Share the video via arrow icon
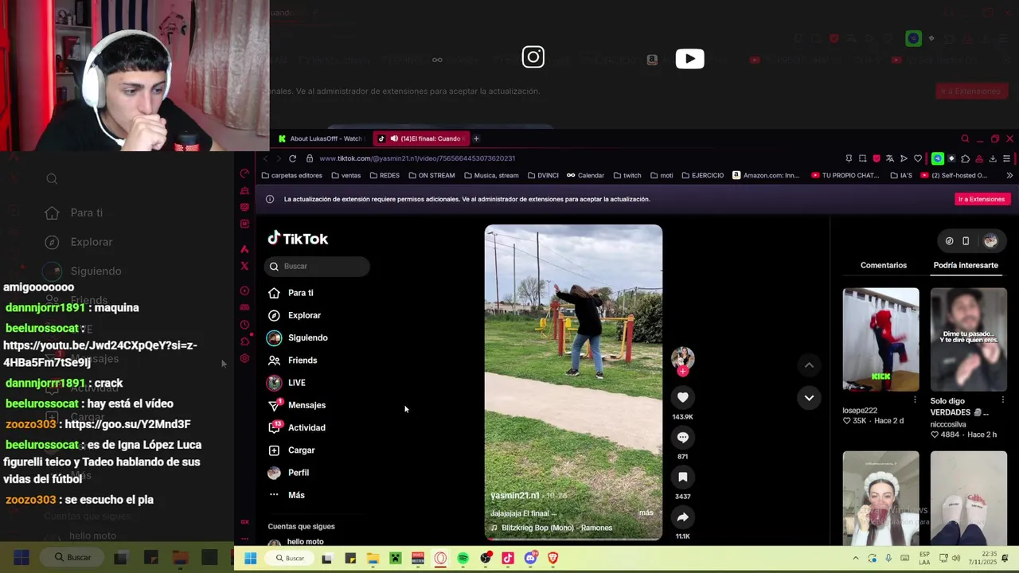This screenshot has height=573, width=1019. point(682,517)
